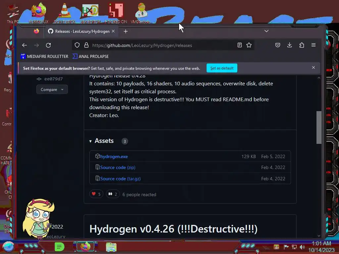The height and width of the screenshot is (254, 339).
Task: Open the Pocket save icon
Action: pyautogui.click(x=278, y=45)
